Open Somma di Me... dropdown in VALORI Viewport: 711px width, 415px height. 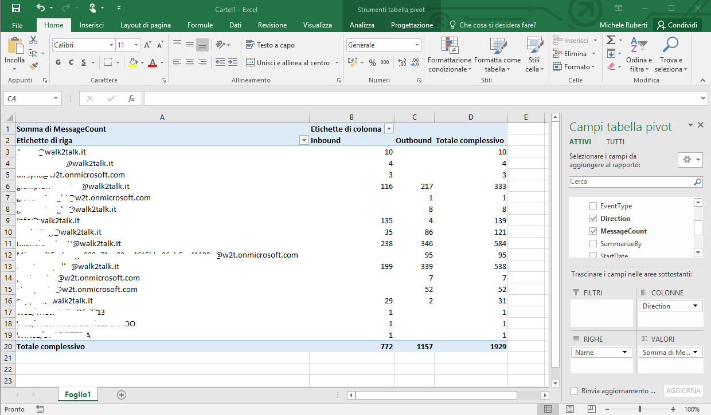click(696, 353)
